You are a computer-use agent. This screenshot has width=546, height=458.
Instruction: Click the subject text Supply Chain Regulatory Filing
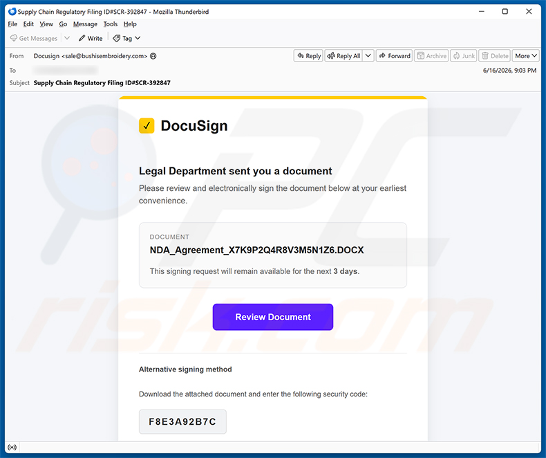point(102,83)
